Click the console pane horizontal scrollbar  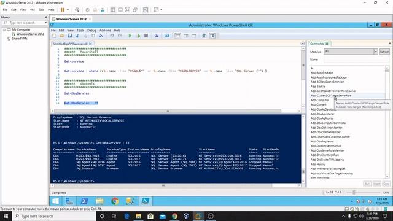[x=163, y=185]
